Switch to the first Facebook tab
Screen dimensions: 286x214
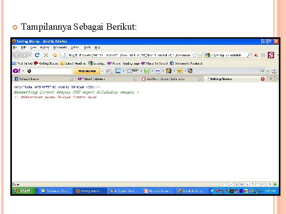coord(44,79)
